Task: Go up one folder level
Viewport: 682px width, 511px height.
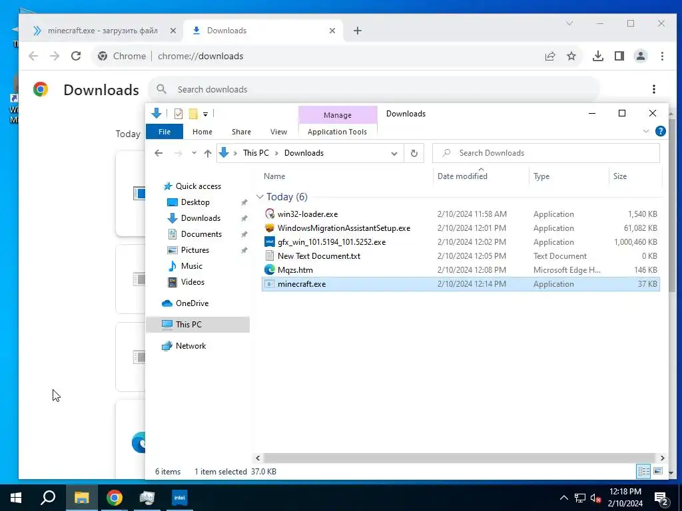Action: (x=208, y=153)
